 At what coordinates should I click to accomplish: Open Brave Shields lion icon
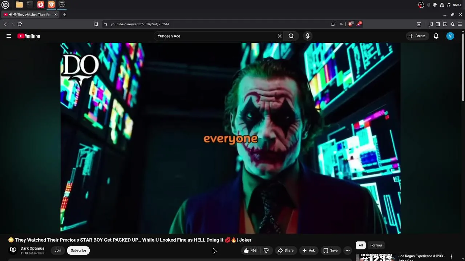[350, 24]
